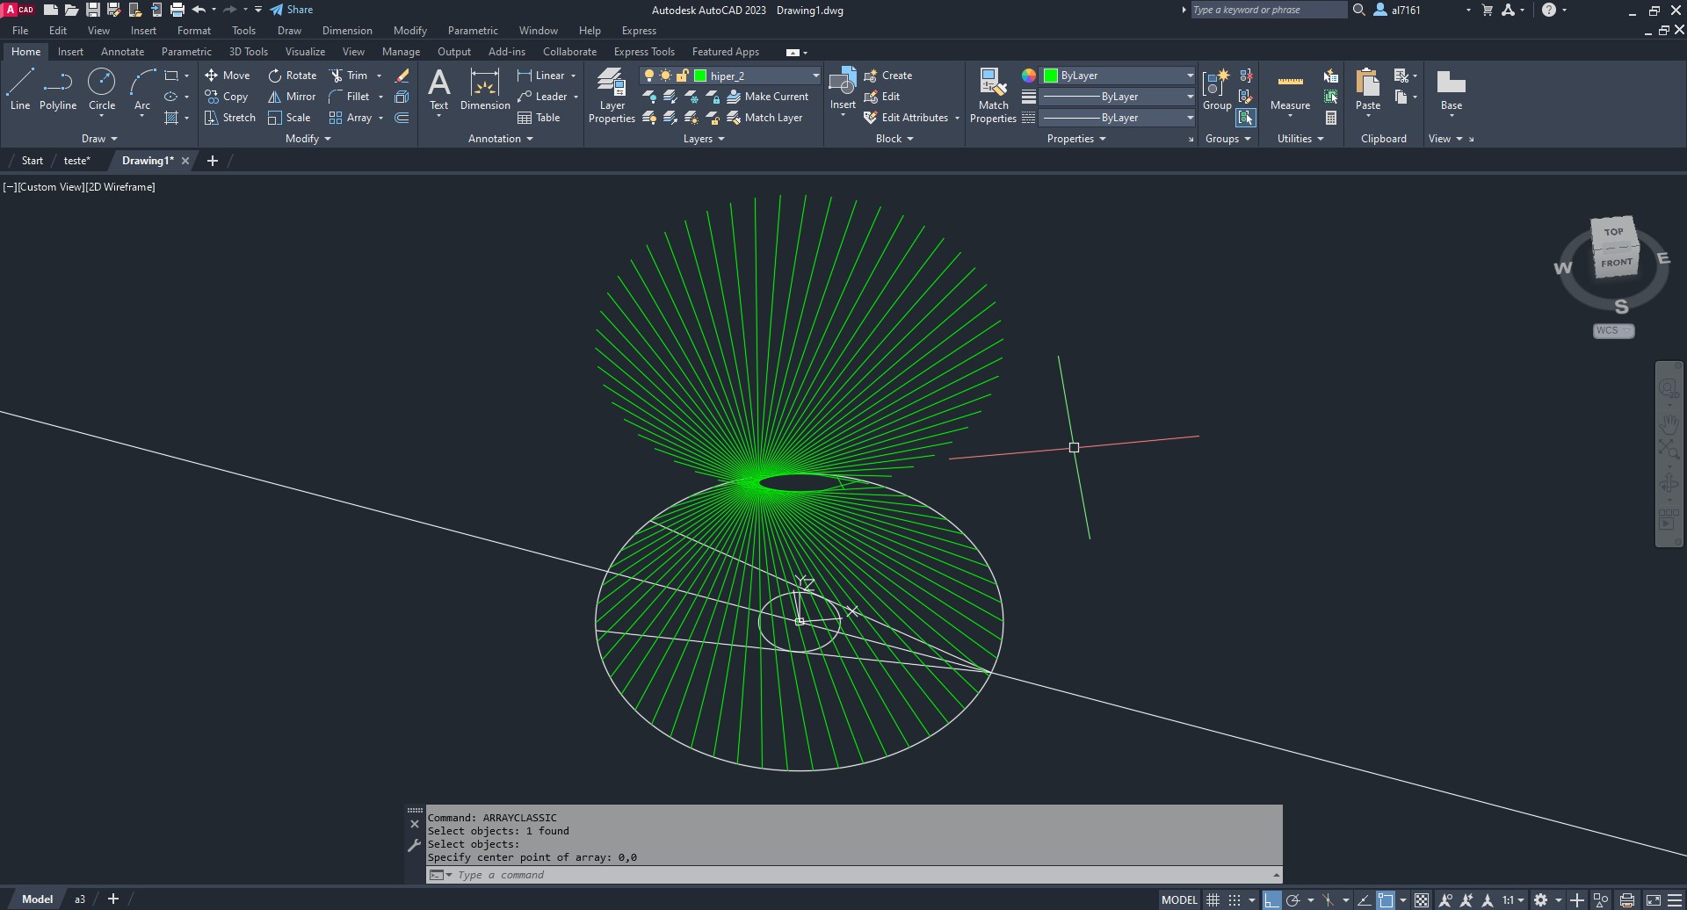Toggle the layer lock icon for hiper_2

pyautogui.click(x=682, y=76)
